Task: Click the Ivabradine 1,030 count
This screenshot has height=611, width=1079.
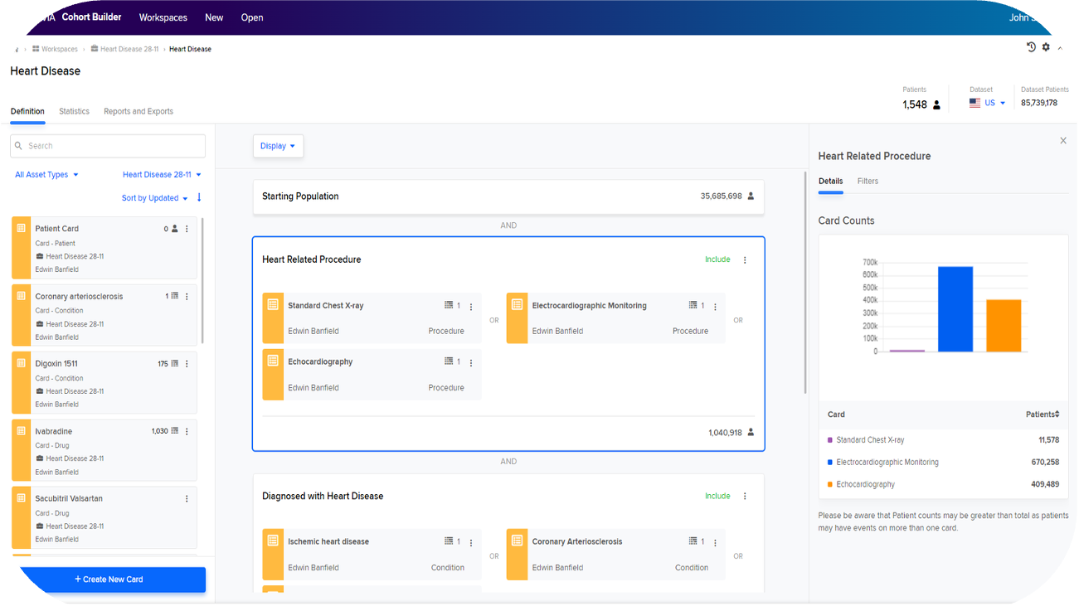Action: pyautogui.click(x=160, y=432)
